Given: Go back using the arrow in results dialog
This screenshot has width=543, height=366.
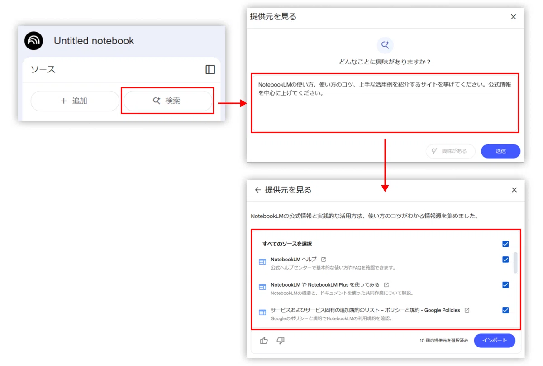Looking at the screenshot, I should coord(257,190).
